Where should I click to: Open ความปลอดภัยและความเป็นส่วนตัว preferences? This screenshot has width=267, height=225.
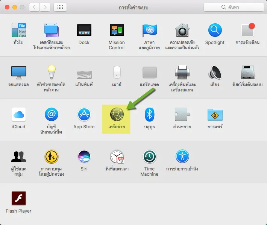click(x=182, y=30)
